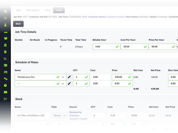Open the ID card contacts icon
Screen dimensions: 178x133
pyautogui.click(x=5, y=65)
